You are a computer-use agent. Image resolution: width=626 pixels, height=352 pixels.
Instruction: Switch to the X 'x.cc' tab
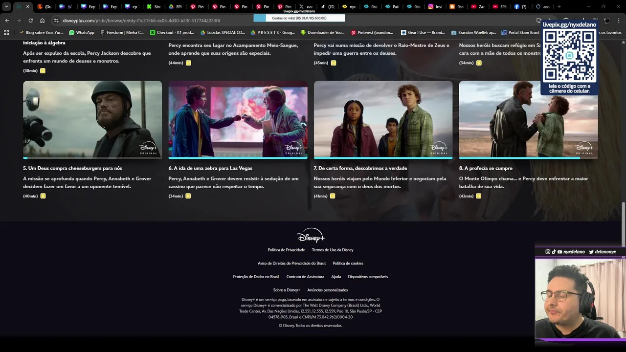[306, 7]
